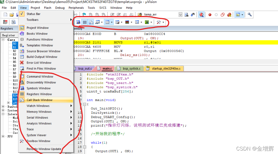Collapse the while loop fold marker at line 18
Viewport: 278px width, 154px height.
tap(84, 147)
